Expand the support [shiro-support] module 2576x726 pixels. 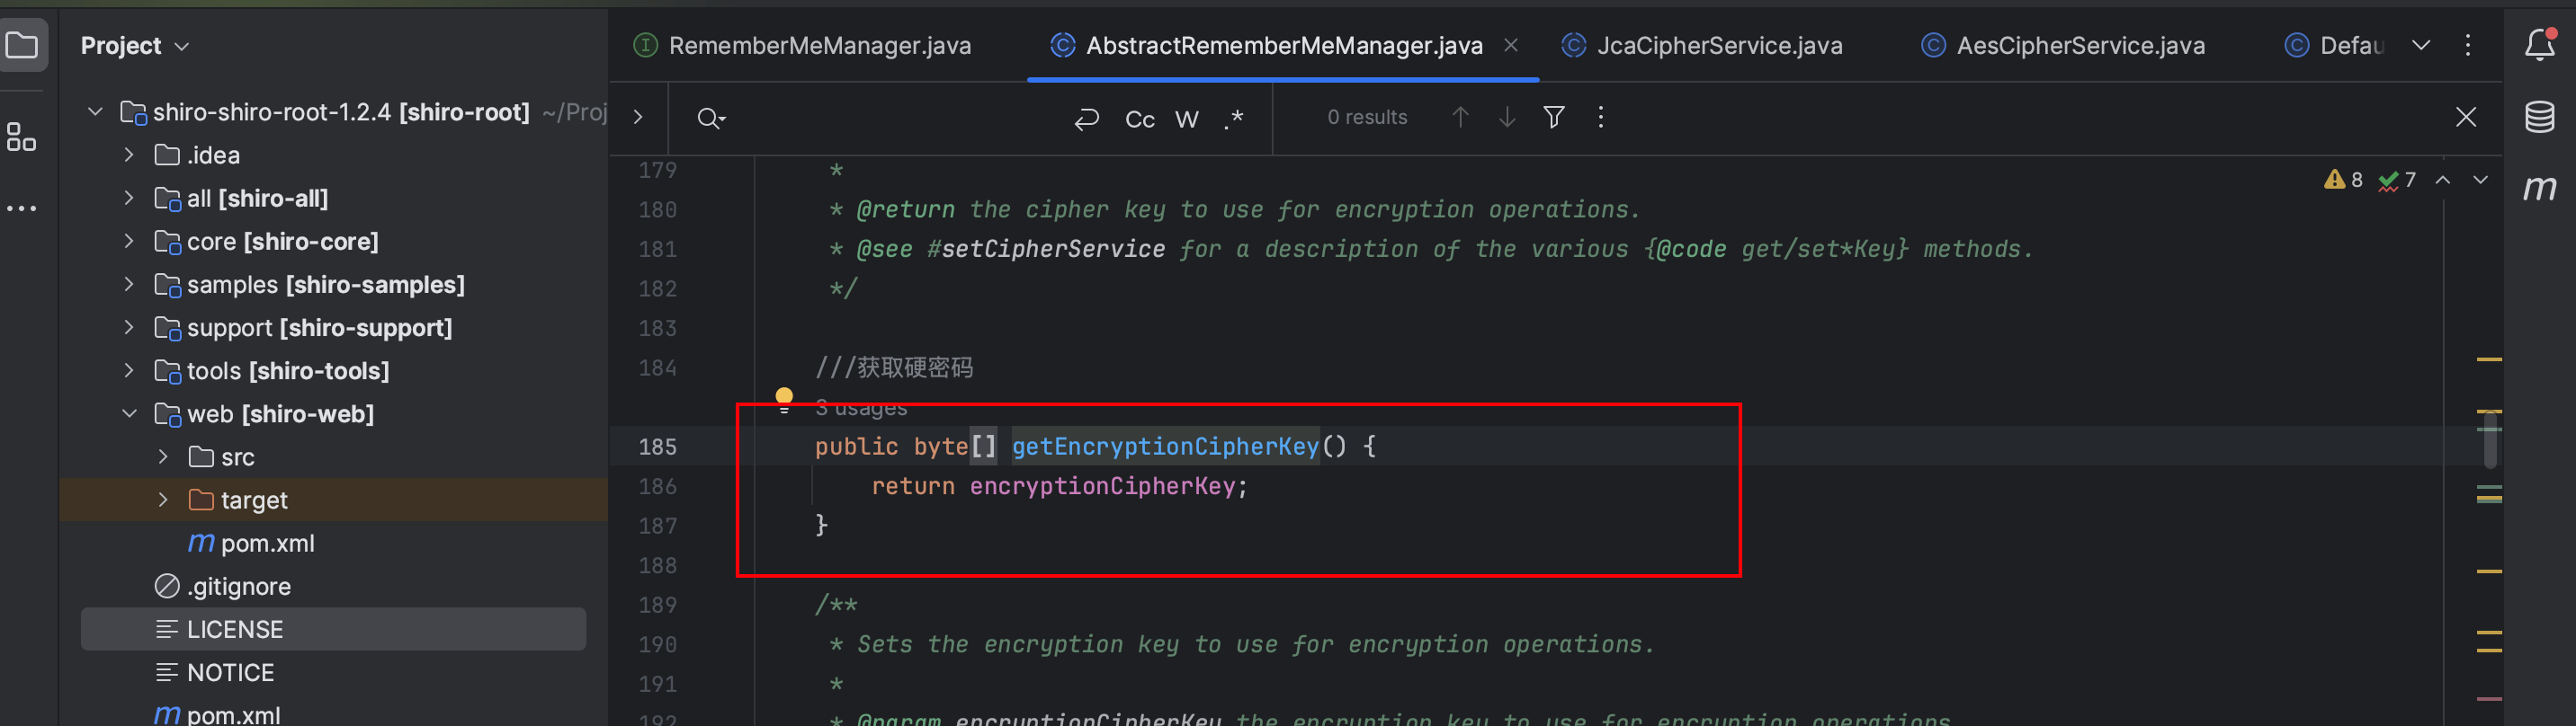(x=128, y=326)
